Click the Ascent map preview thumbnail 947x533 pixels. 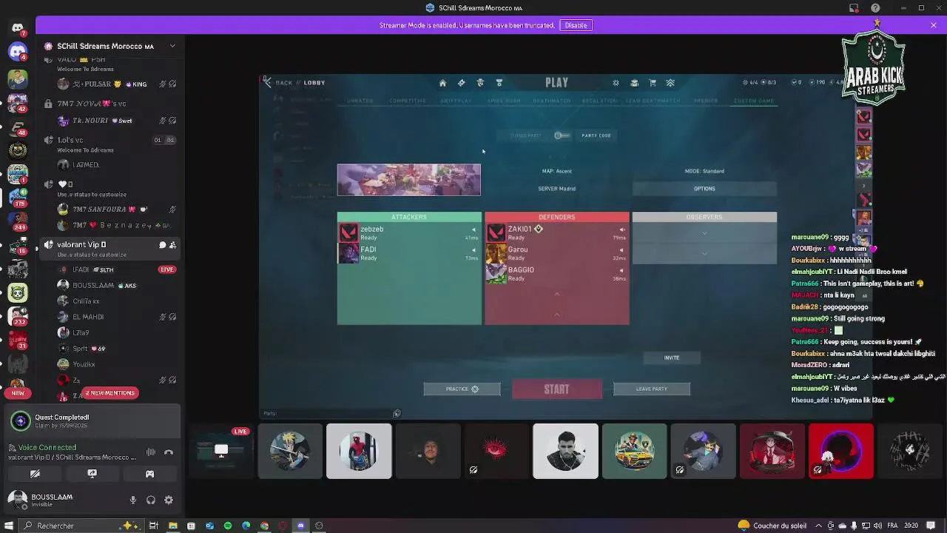409,180
